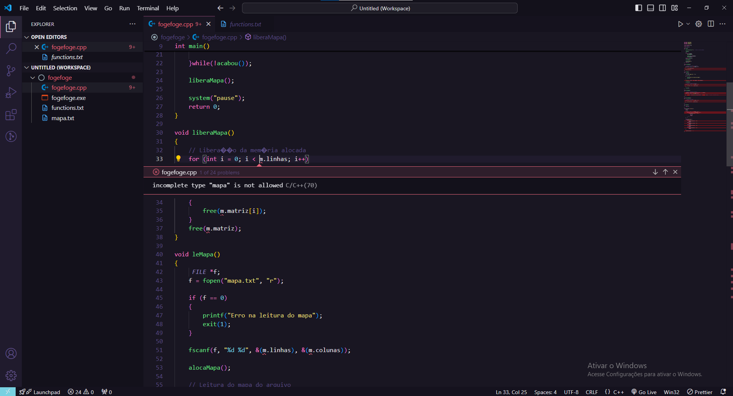
Task: Open Explorer Views and More Actions
Action: tap(132, 24)
